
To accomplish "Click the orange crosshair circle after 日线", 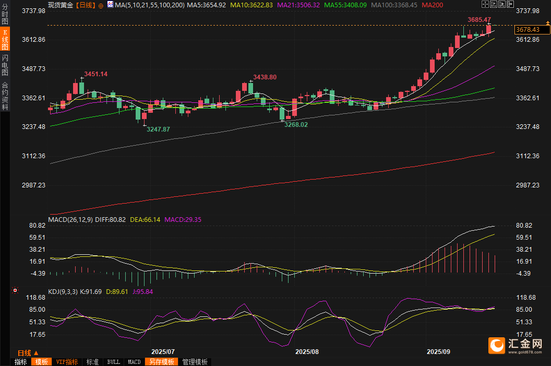I will [x=101, y=6].
